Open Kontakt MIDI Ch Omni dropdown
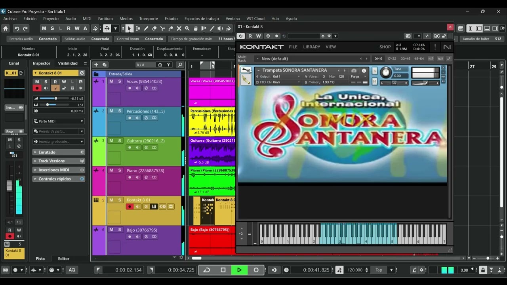507x285 pixels. coord(278,82)
